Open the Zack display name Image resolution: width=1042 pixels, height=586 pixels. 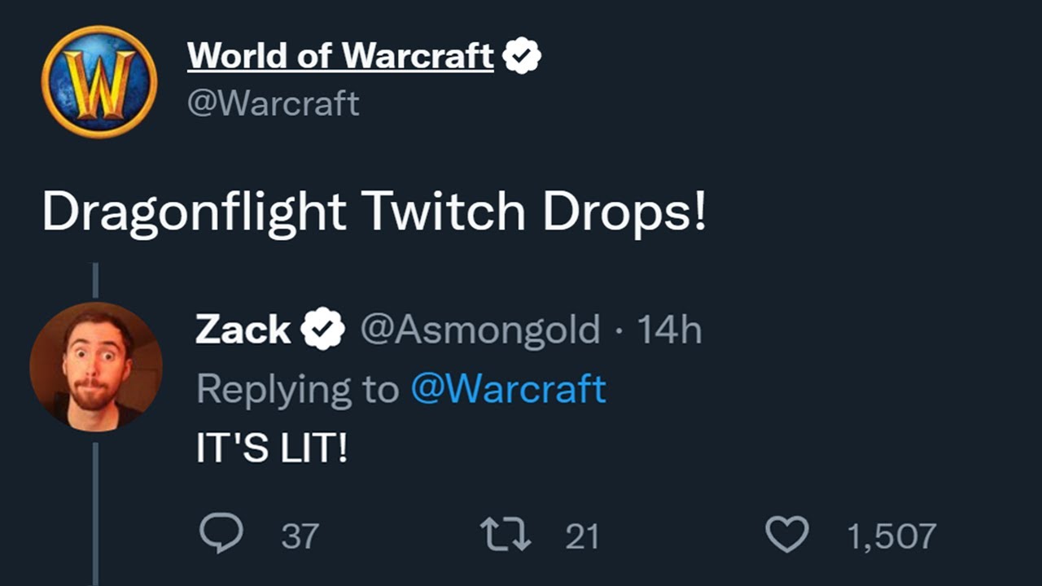(x=243, y=330)
